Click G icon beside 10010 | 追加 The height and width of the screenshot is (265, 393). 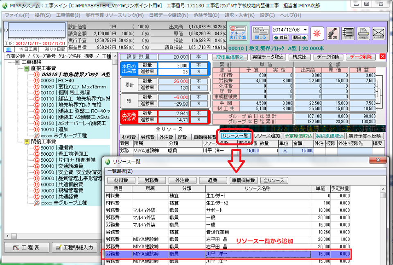(36, 129)
